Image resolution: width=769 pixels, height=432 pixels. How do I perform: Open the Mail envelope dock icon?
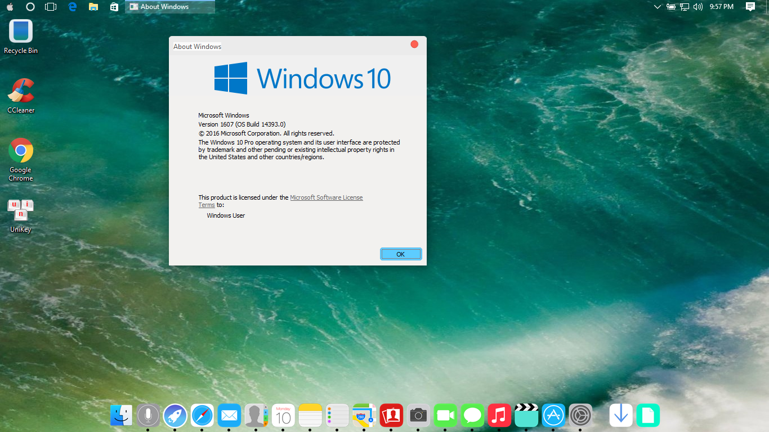(229, 416)
